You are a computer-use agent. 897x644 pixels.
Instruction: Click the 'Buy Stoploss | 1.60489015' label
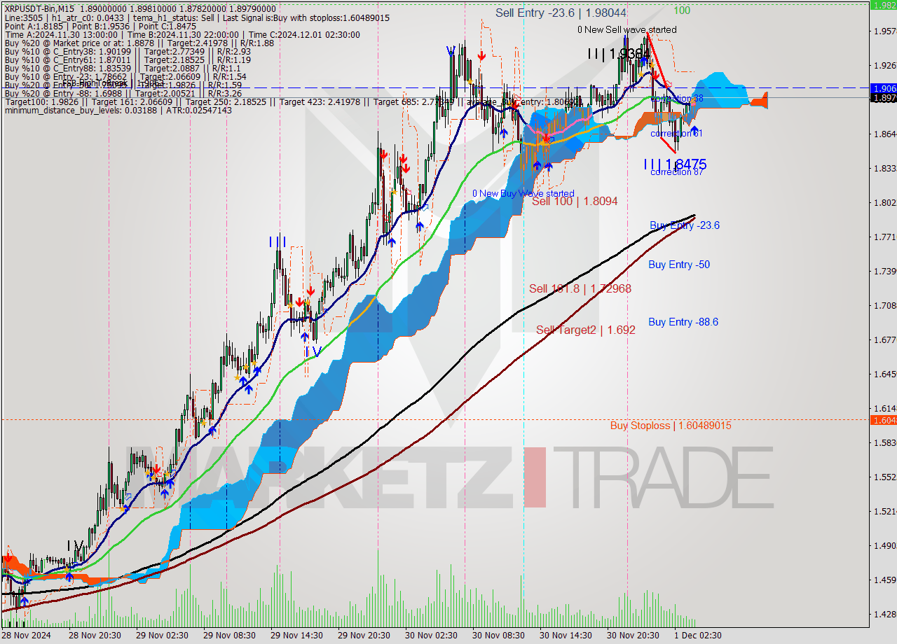click(671, 425)
